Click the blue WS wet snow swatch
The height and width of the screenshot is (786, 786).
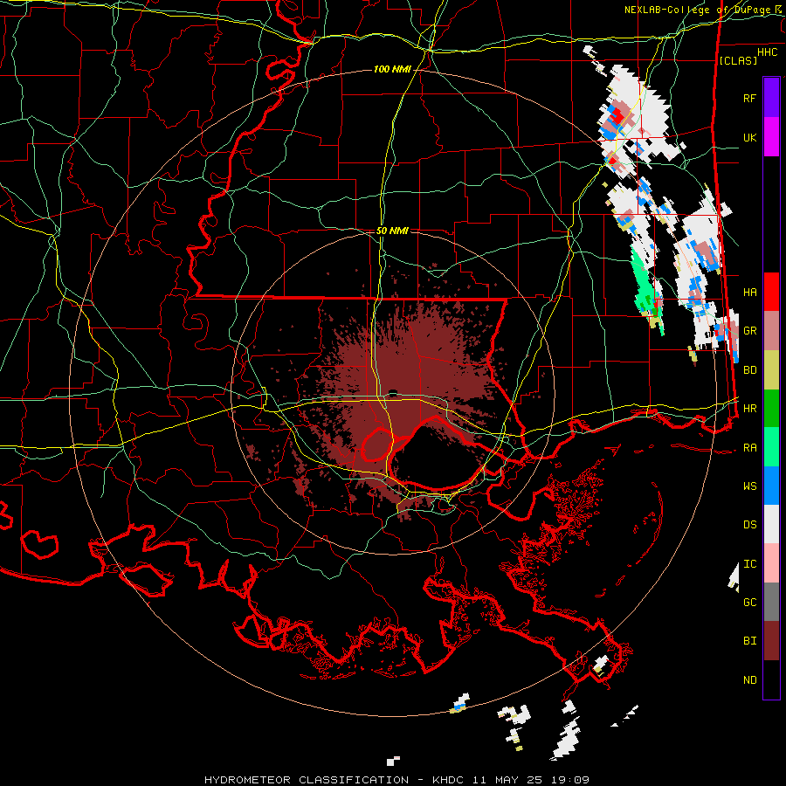pos(771,486)
